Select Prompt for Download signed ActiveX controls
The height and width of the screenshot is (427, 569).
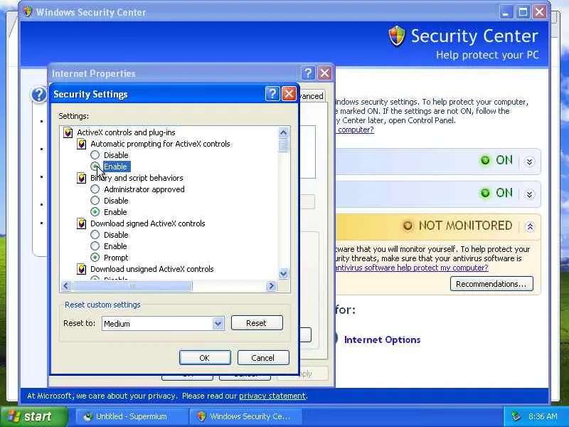click(x=95, y=258)
